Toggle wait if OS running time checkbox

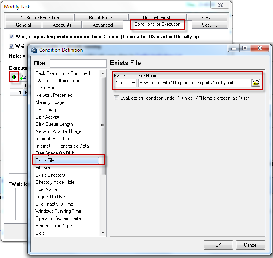[11, 37]
